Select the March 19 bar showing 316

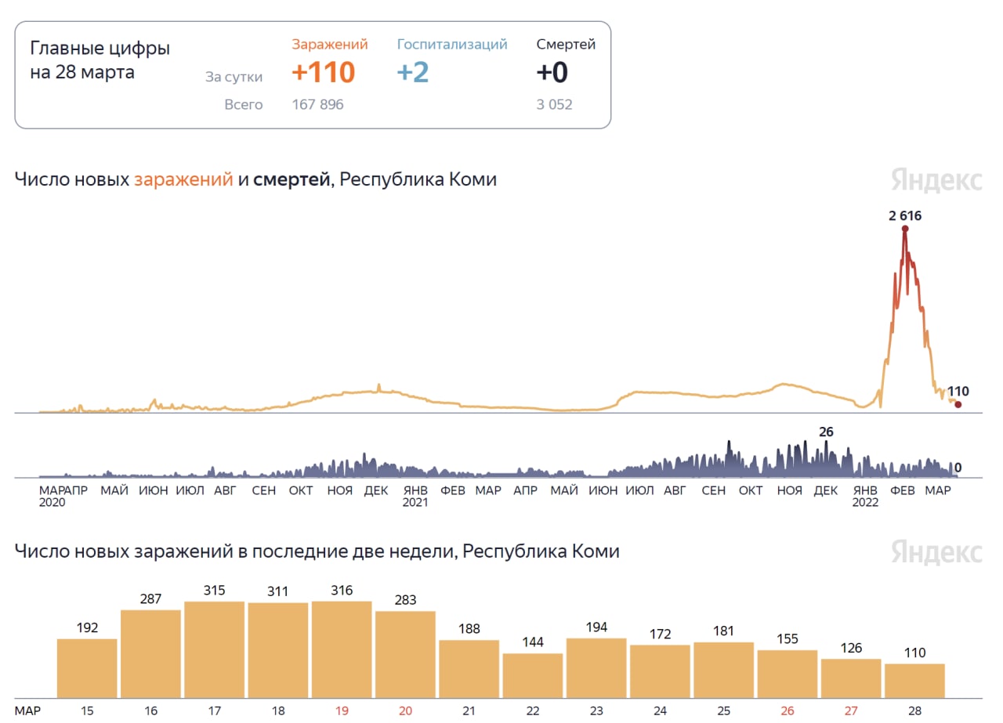click(x=342, y=649)
